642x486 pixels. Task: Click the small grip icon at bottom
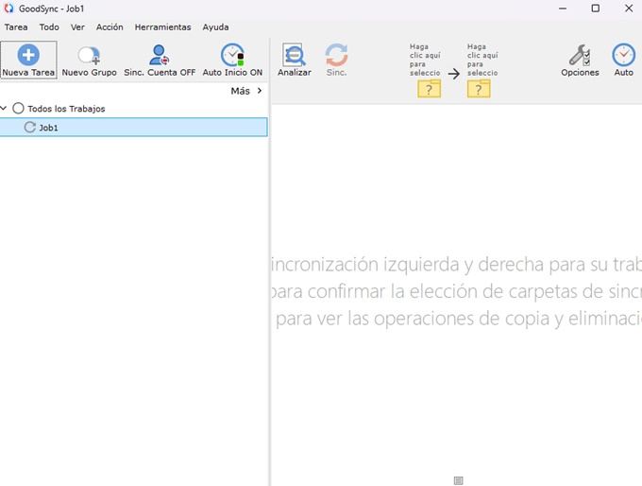pyautogui.click(x=459, y=480)
